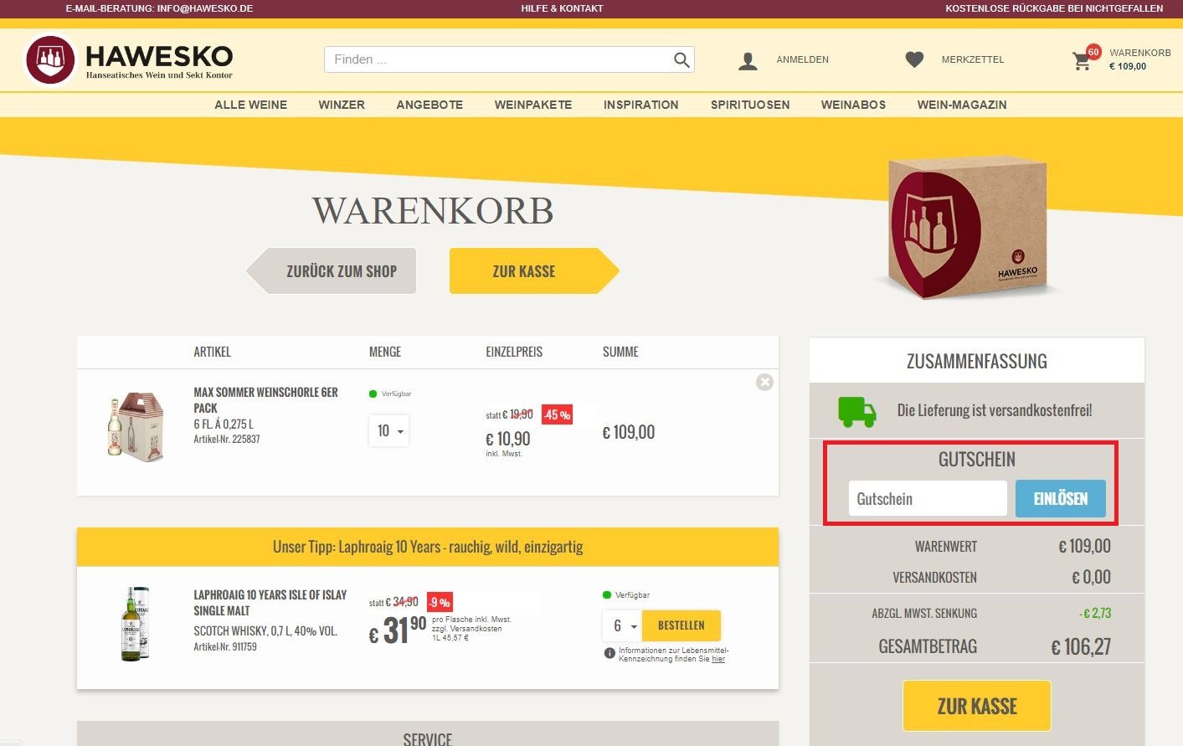
Task: Open the Weinpakete menu
Action: pyautogui.click(x=533, y=105)
